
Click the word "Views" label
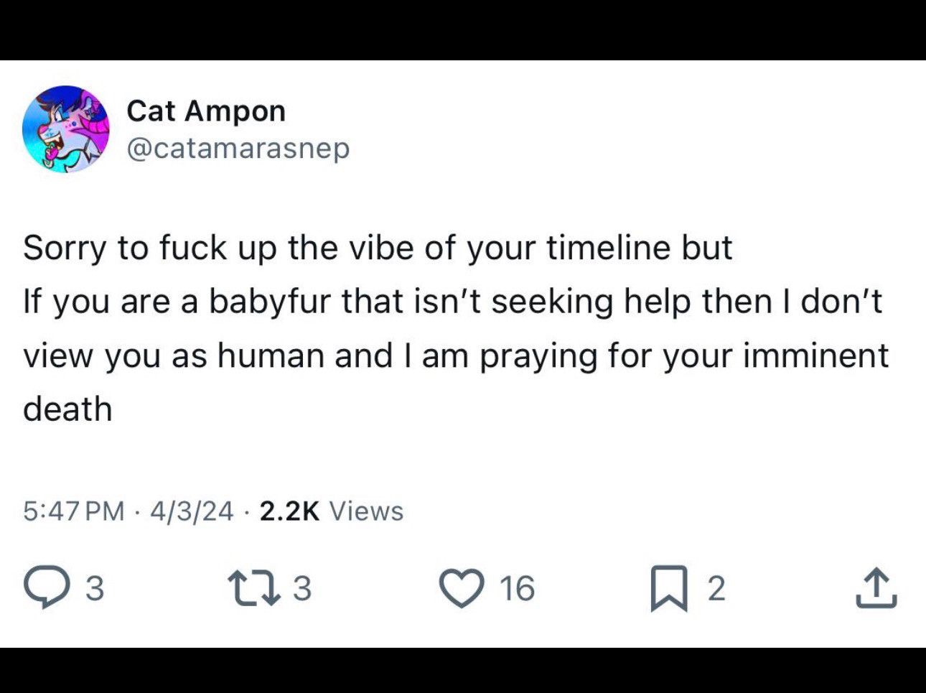click(366, 511)
